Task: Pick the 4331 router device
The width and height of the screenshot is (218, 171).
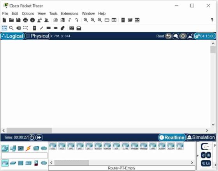Action: tap(53, 146)
